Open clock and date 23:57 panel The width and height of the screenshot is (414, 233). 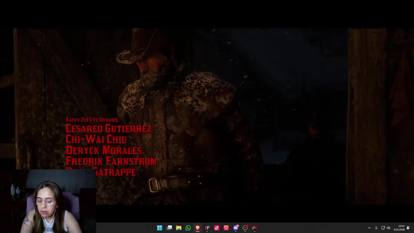click(x=399, y=228)
